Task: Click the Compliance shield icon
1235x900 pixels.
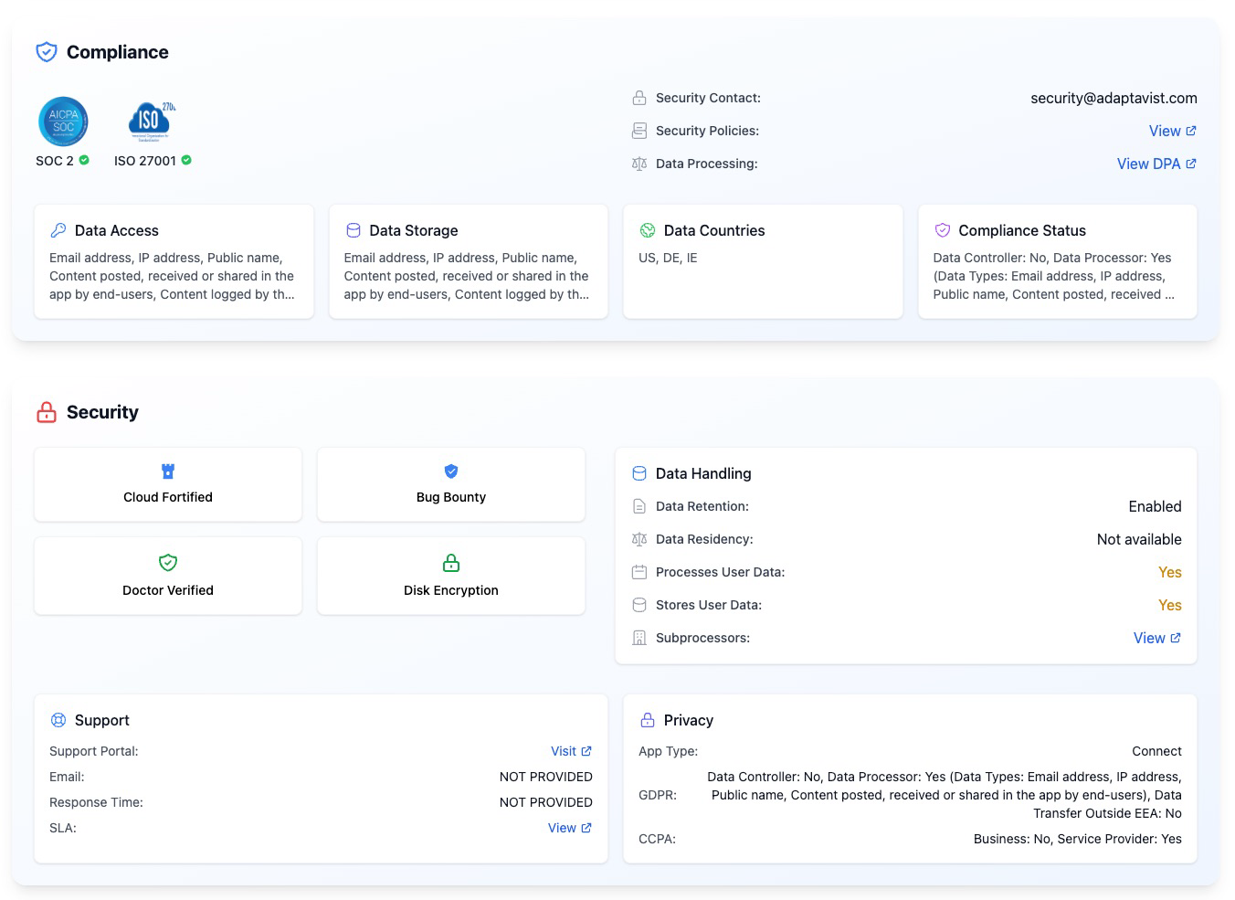Action: click(x=46, y=52)
